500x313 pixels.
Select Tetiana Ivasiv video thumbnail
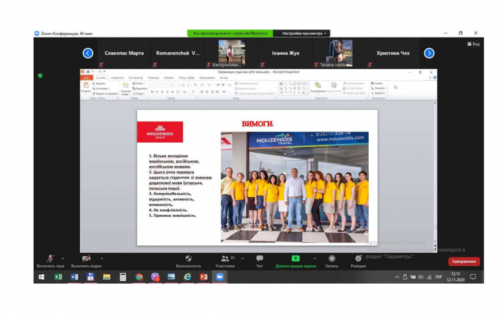point(339,53)
